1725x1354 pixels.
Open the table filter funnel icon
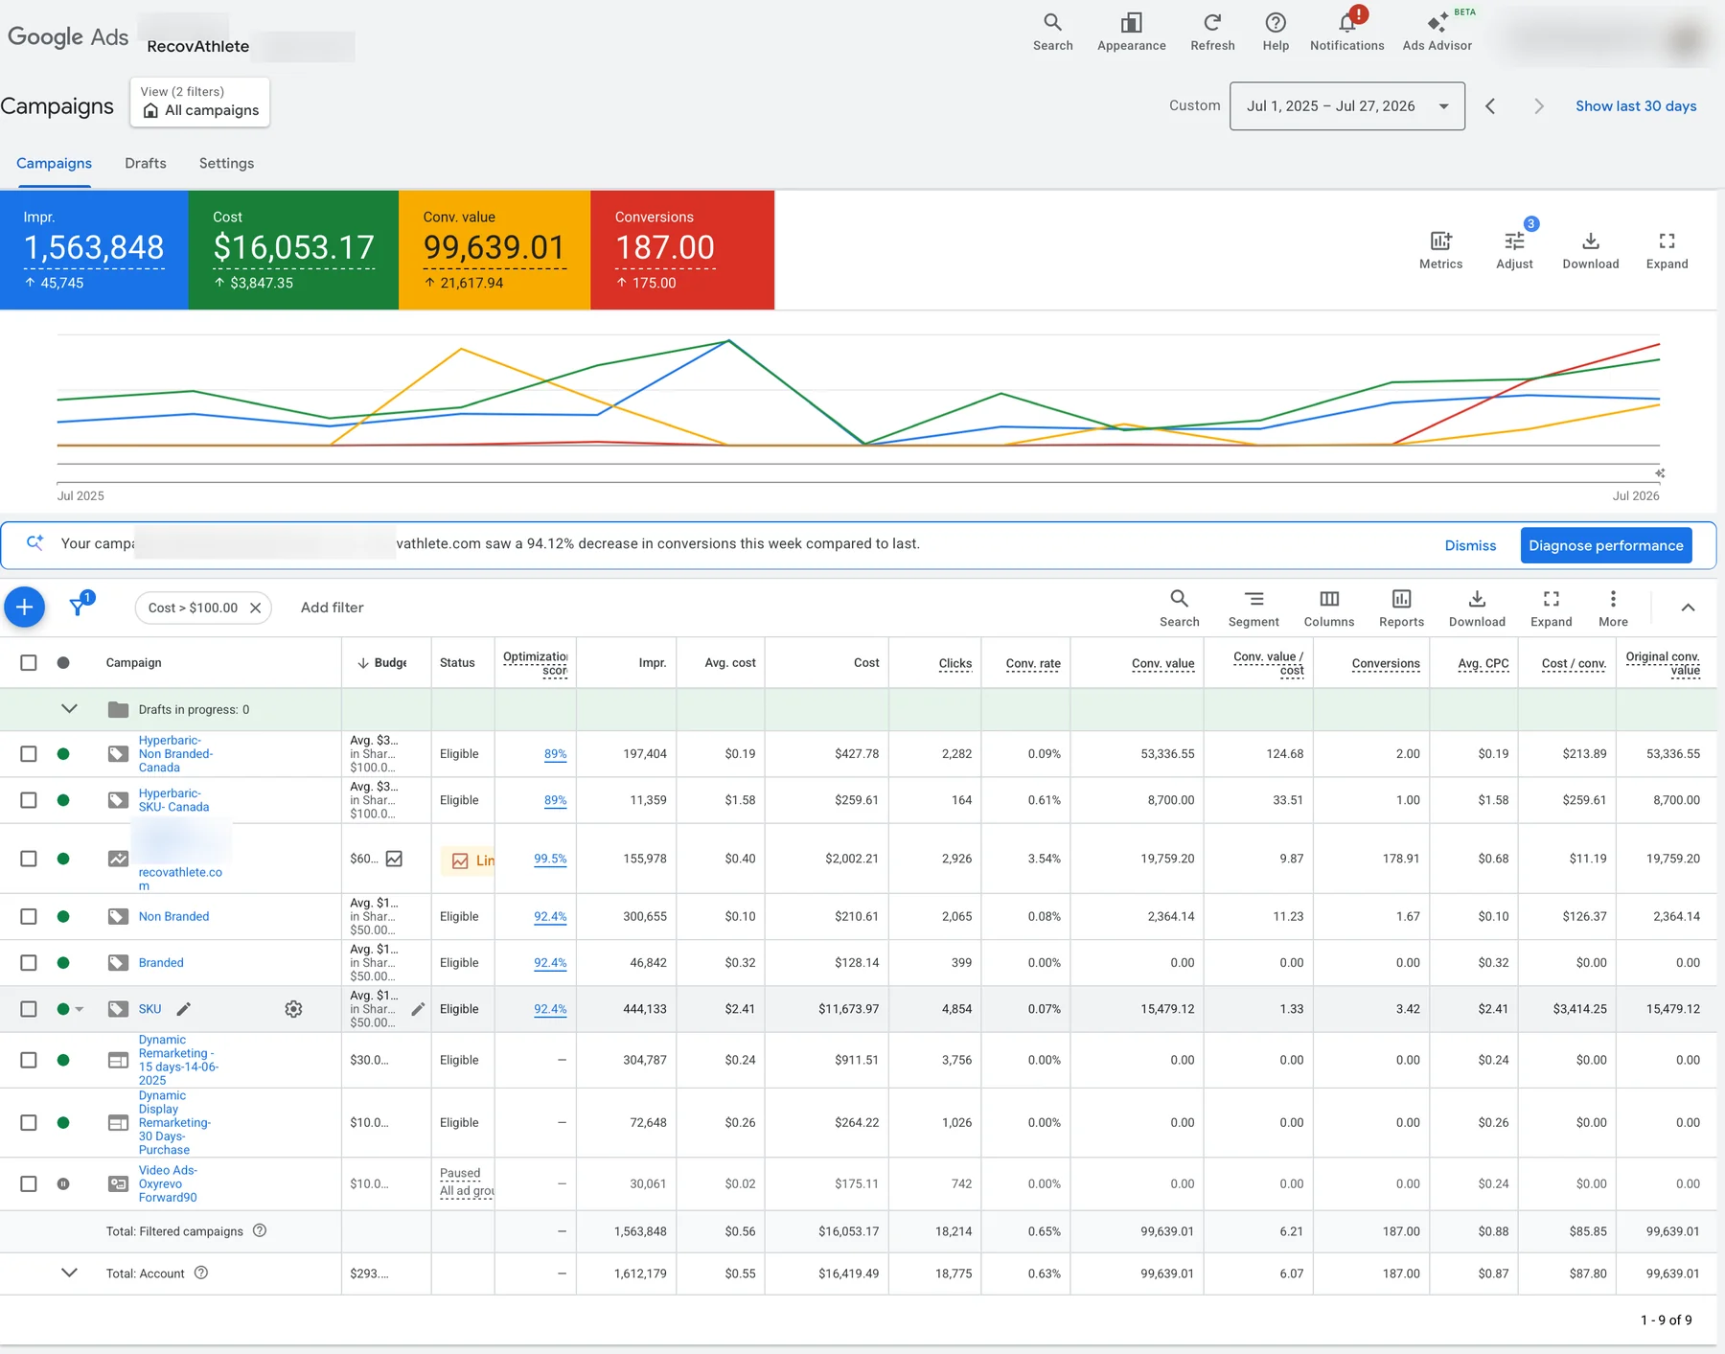click(x=80, y=606)
